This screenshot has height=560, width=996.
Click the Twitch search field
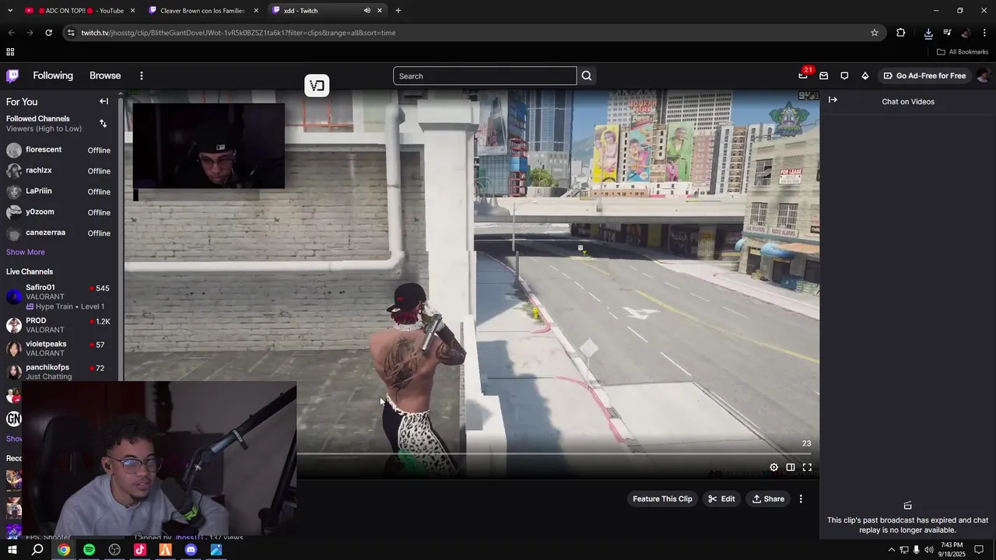point(485,75)
